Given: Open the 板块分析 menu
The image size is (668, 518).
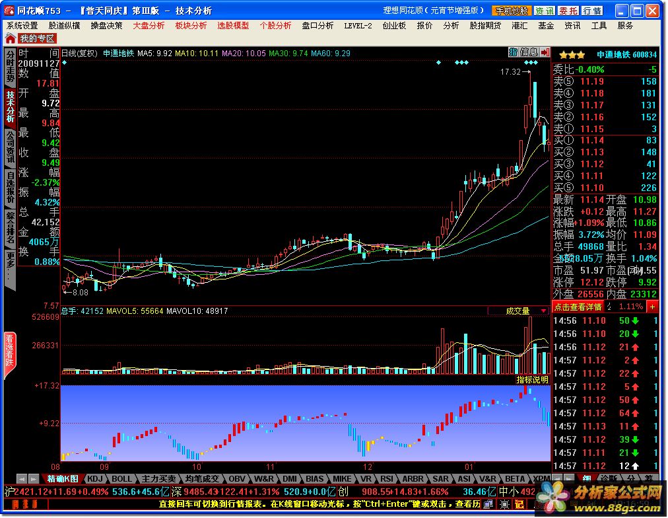Looking at the screenshot, I should 191,26.
